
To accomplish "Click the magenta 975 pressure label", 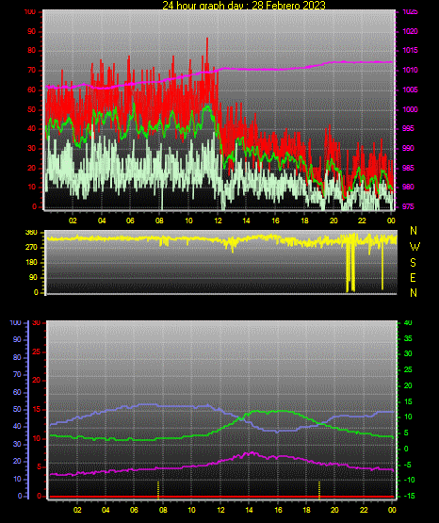I will [x=408, y=206].
